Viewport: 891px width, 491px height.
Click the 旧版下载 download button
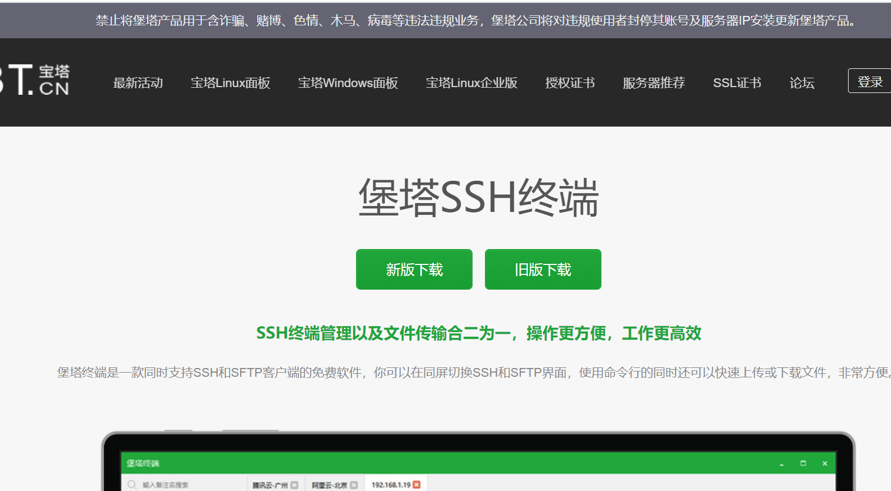[543, 269]
